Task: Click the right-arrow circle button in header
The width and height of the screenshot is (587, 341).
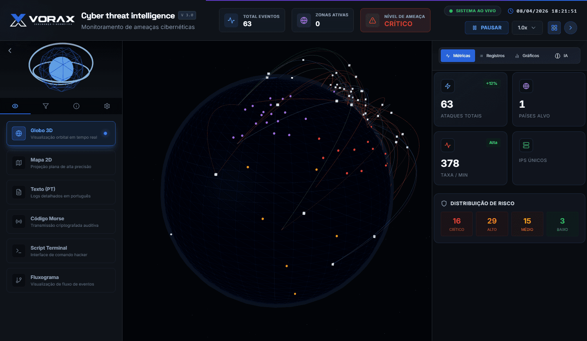Action: click(571, 28)
